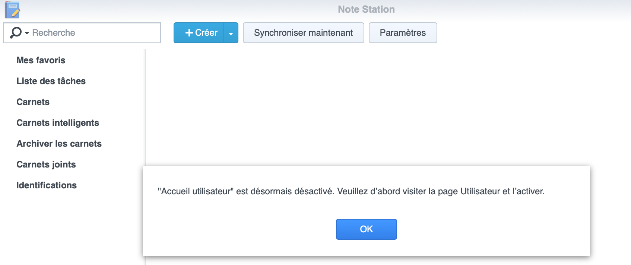Open Carnets intelligents section
Viewport: 631px width, 265px height.
58,123
